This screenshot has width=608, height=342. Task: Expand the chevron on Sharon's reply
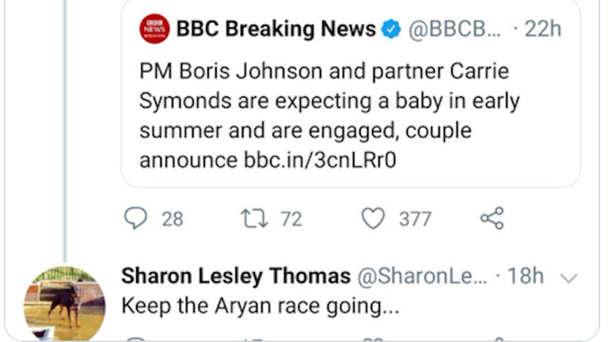click(x=568, y=277)
